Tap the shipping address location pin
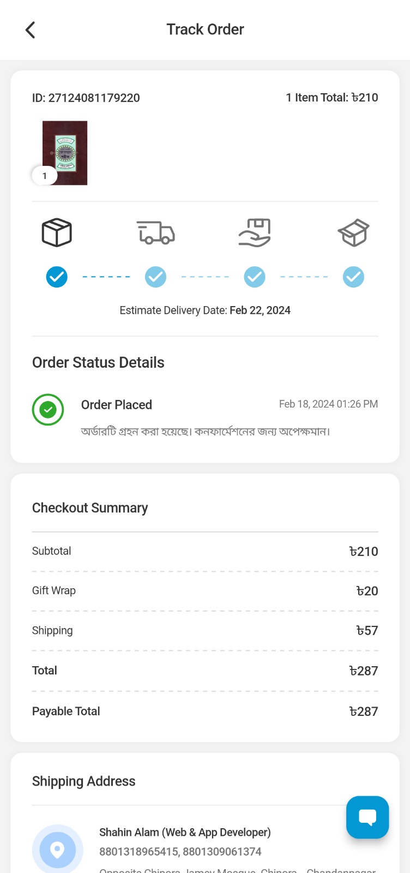The image size is (410, 873). coord(57,850)
